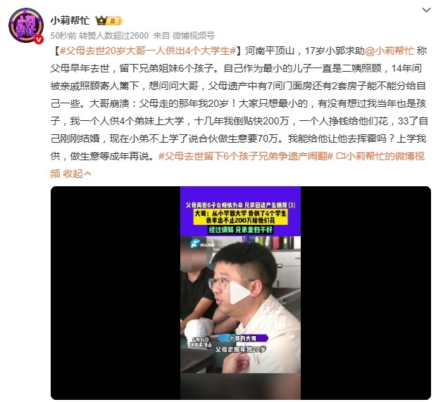Expand the post options chevron menu
This screenshot has height=402, width=443.
click(426, 10)
